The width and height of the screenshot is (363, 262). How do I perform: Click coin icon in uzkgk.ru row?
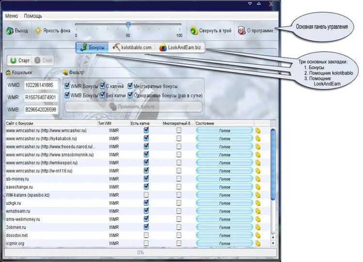coord(258,203)
